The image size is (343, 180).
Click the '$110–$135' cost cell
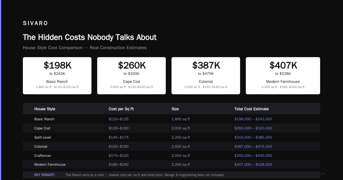pos(119,119)
